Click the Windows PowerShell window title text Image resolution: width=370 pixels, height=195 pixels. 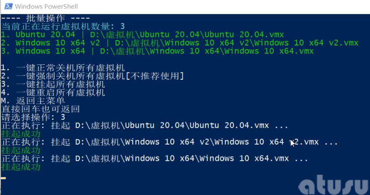(46, 7)
